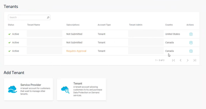Click into the tenant Search field
206x109 pixels.
tap(27, 18)
